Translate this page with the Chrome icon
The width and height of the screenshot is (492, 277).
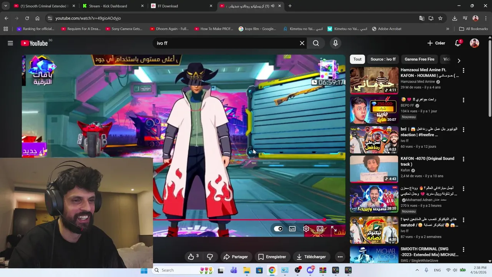click(x=422, y=18)
